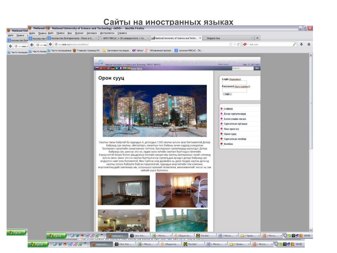Click the dormitory buildings night photo
Image resolution: width=337 pixels, height=253 pixels.
155,111
